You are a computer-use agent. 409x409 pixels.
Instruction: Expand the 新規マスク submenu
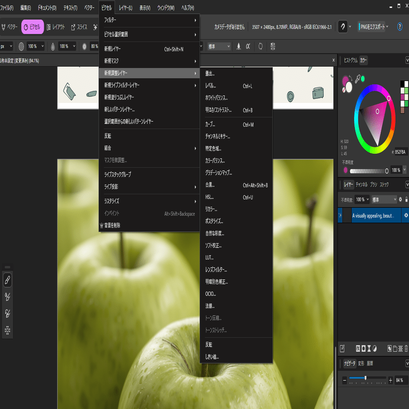click(x=149, y=61)
